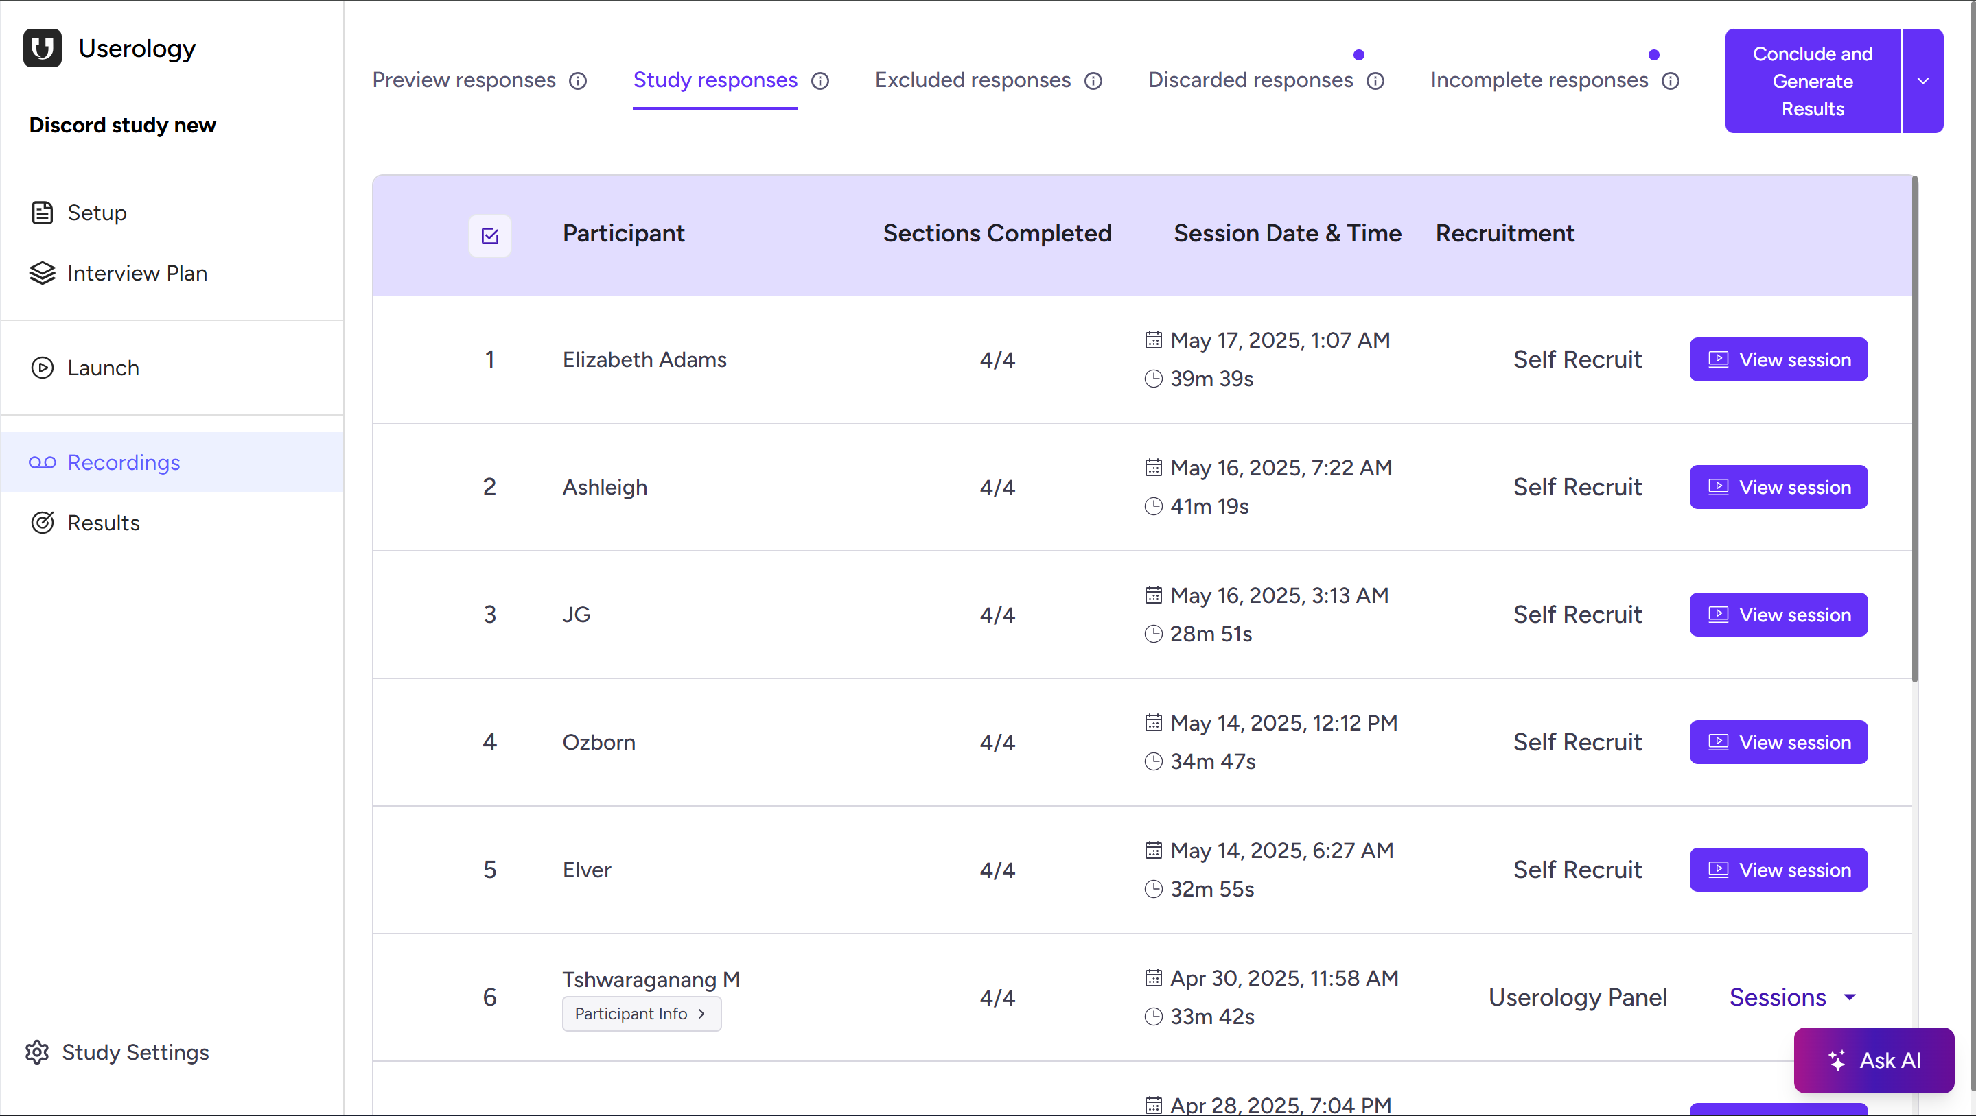Click the Userology logo icon
This screenshot has height=1116, width=1976.
tap(42, 47)
